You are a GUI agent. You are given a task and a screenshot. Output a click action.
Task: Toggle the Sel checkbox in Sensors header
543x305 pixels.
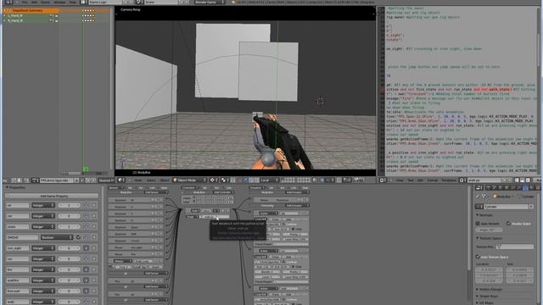127,188
